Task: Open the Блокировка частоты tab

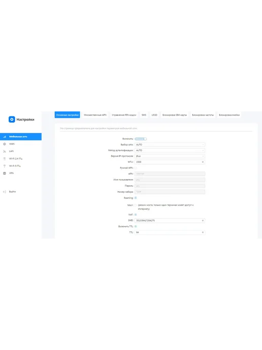Action: click(x=203, y=115)
